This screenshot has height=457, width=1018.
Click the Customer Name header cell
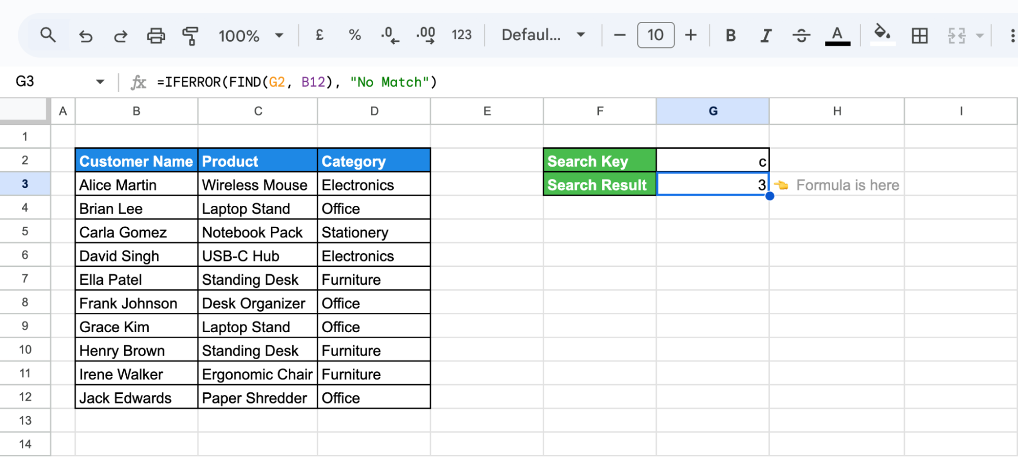(x=136, y=160)
